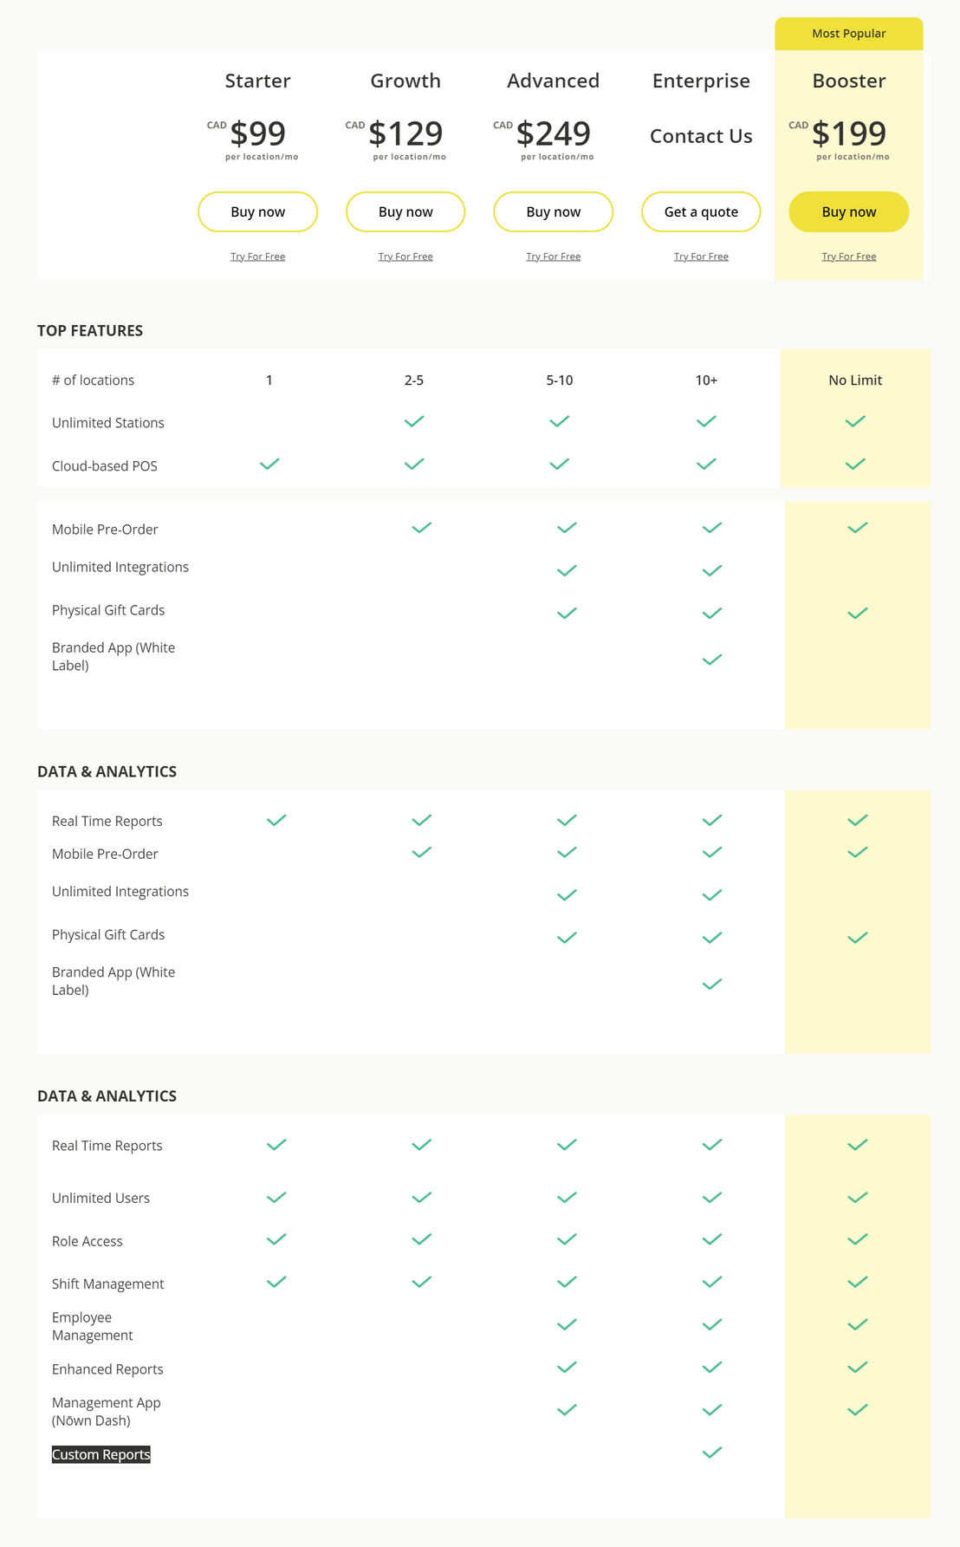Click Advanced checkmark for Employee Management
This screenshot has width=960, height=1547.
pos(567,1325)
